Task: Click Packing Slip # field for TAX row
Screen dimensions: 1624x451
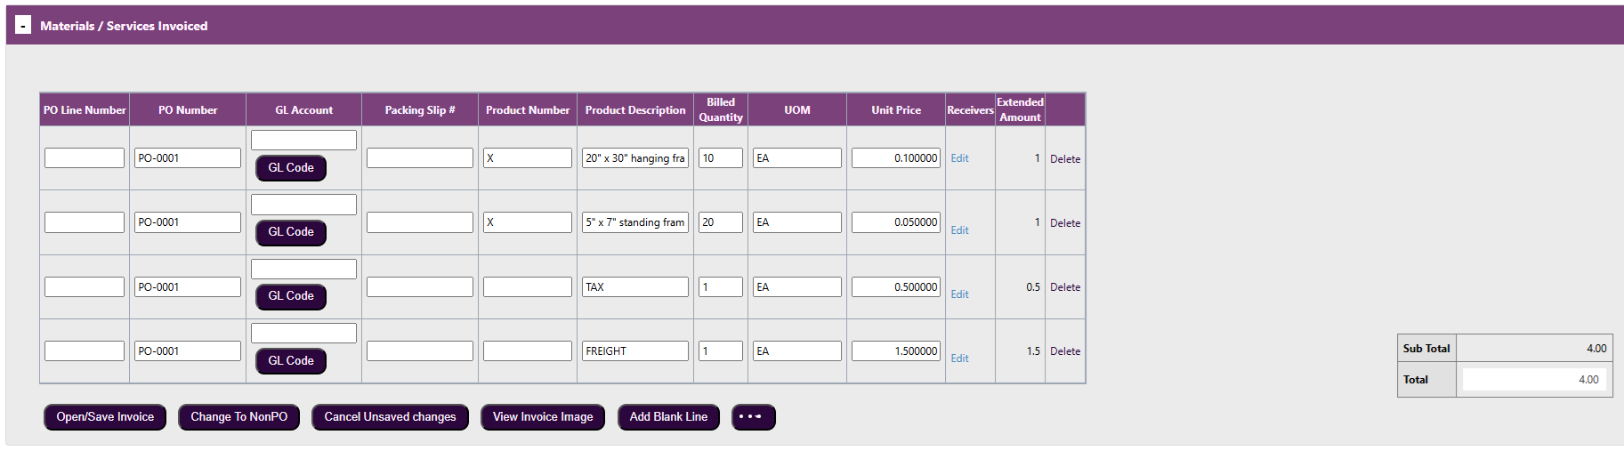Action: click(419, 287)
